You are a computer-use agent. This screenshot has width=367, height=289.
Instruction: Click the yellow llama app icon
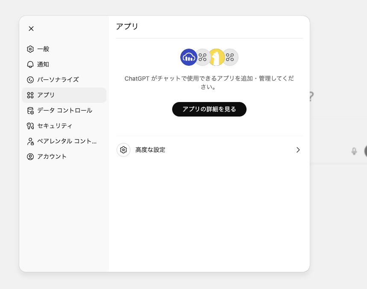pos(216,57)
